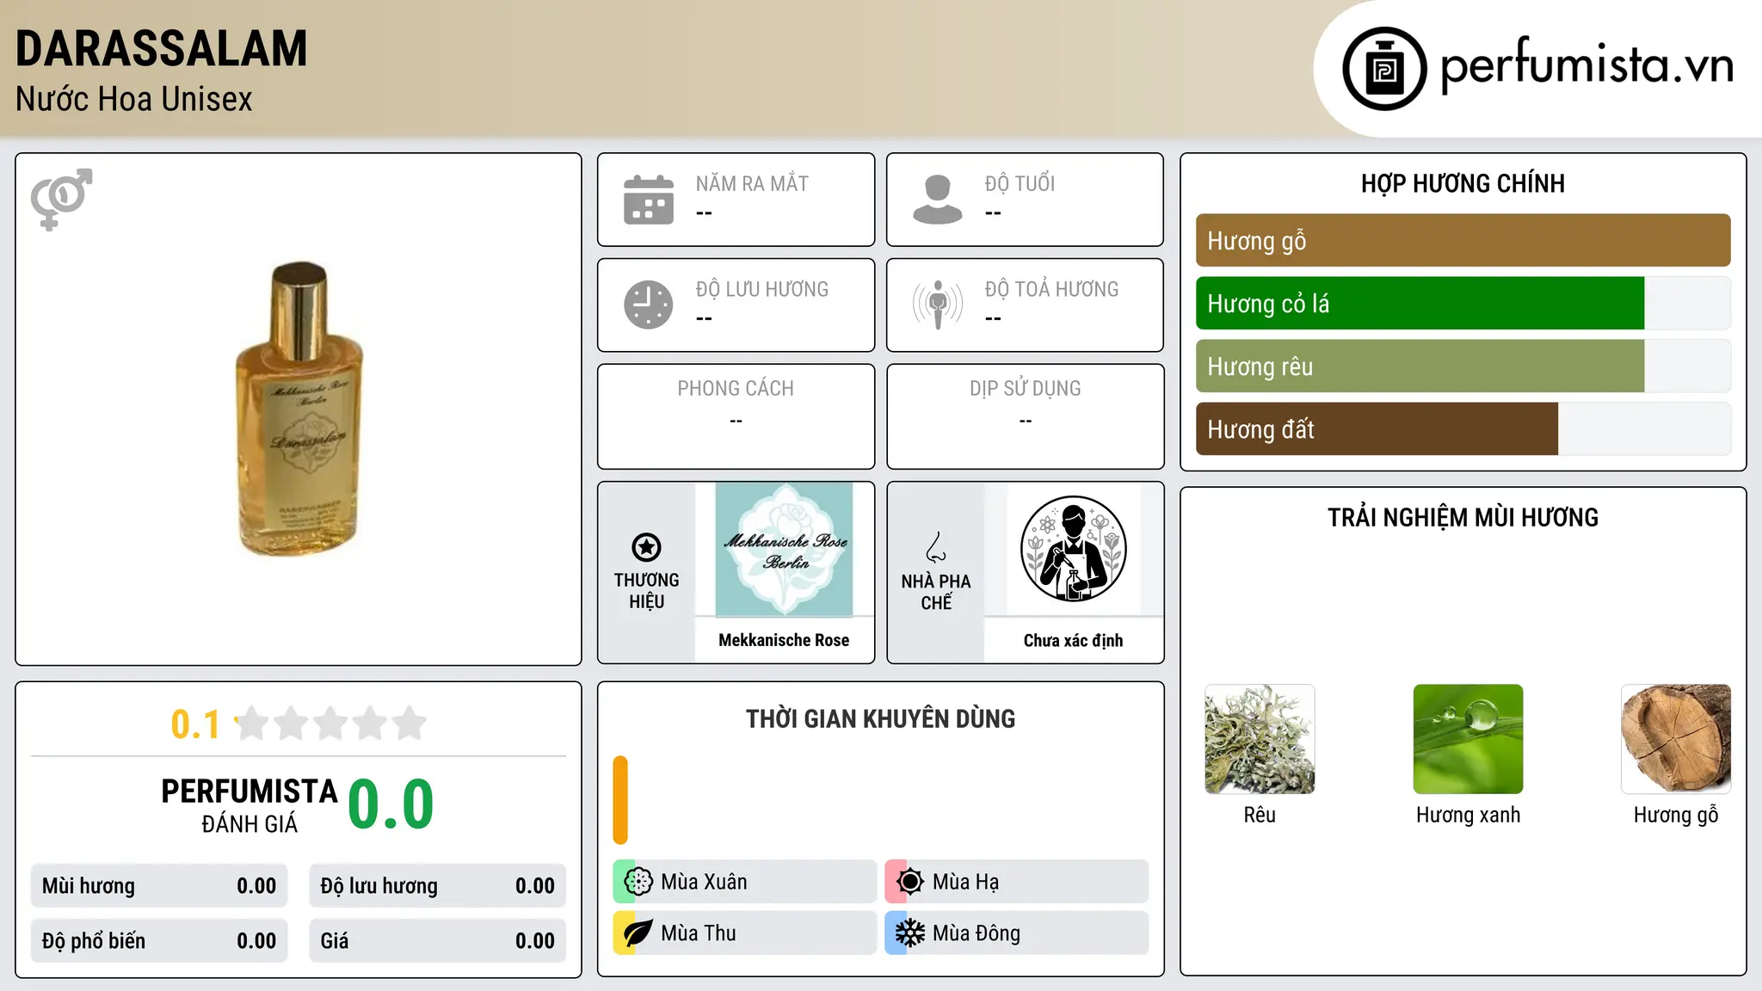Screen dimensions: 1762x991
Task: Click the Độ phổ biến 0.00 score row
Action: [x=159, y=941]
